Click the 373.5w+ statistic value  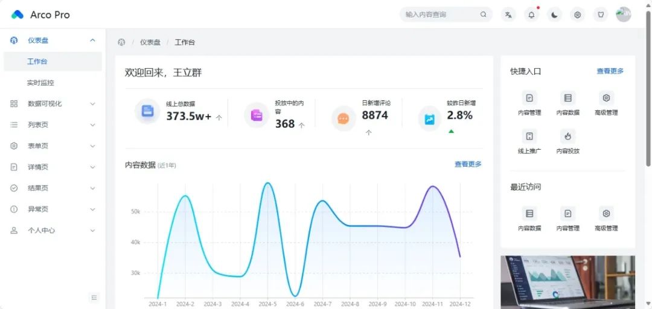click(189, 116)
